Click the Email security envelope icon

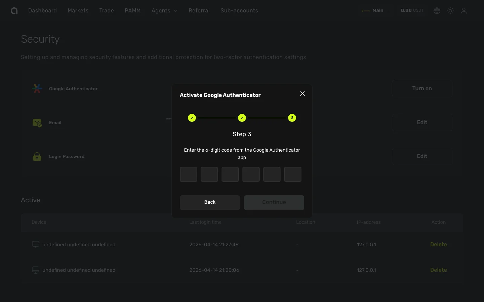pyautogui.click(x=37, y=123)
